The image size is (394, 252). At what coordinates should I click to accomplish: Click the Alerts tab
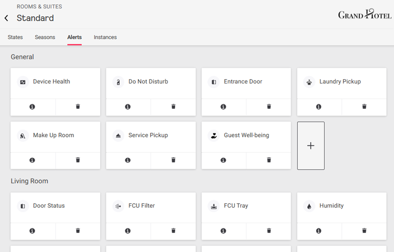[x=74, y=37]
